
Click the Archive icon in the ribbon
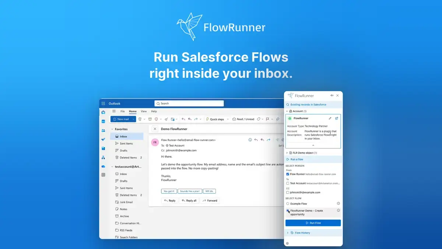pyautogui.click(x=150, y=119)
